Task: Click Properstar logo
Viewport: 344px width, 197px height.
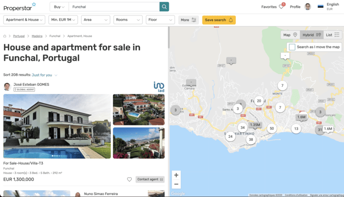Action: click(20, 7)
